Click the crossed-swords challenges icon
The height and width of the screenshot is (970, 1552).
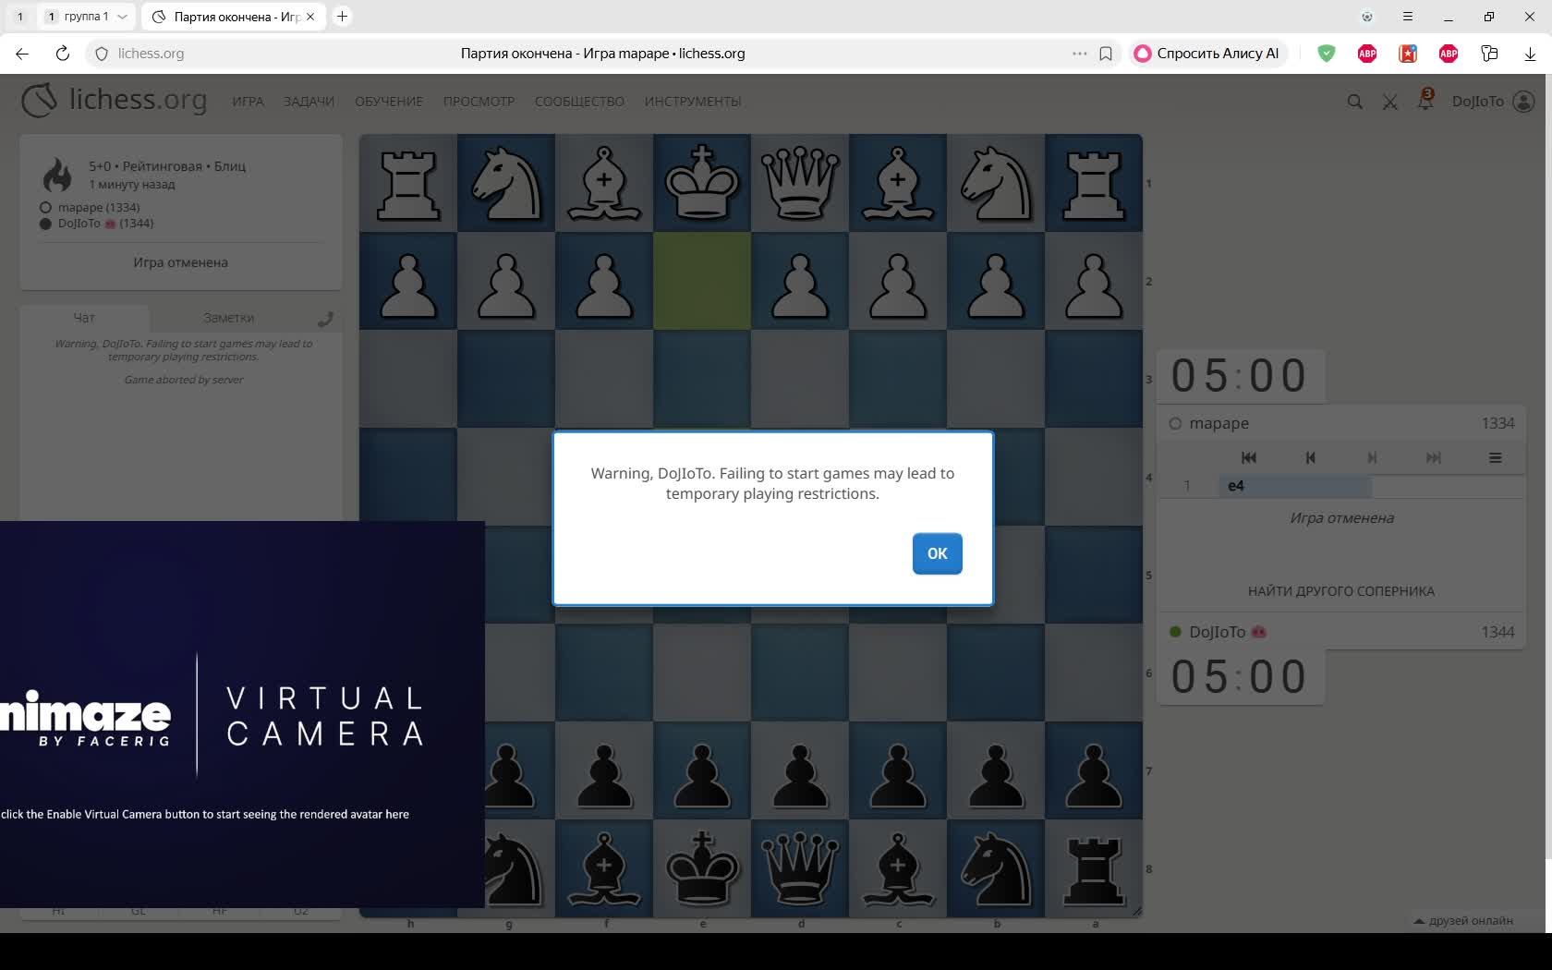click(x=1389, y=102)
